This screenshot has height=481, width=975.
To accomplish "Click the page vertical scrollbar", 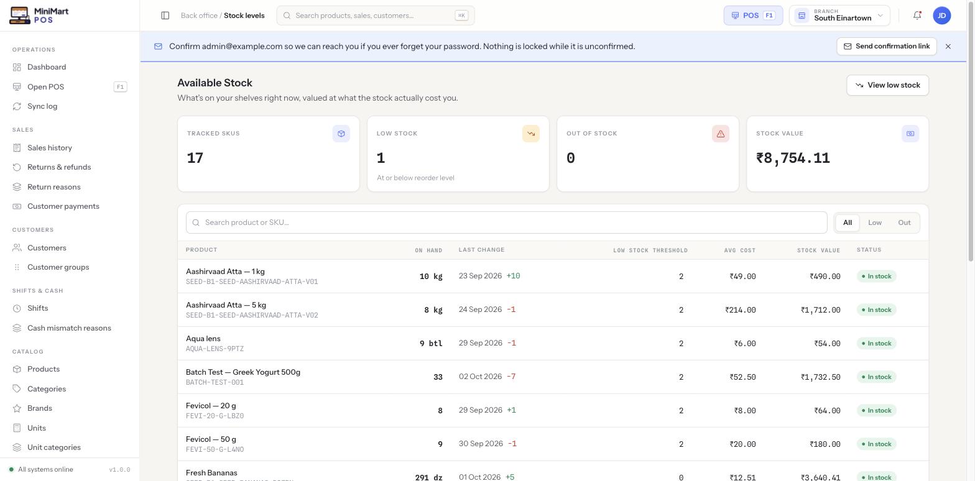I will click(x=971, y=131).
